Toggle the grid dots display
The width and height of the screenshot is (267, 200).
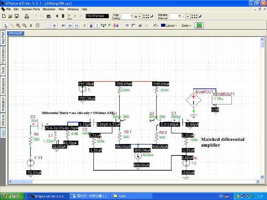point(48,26)
